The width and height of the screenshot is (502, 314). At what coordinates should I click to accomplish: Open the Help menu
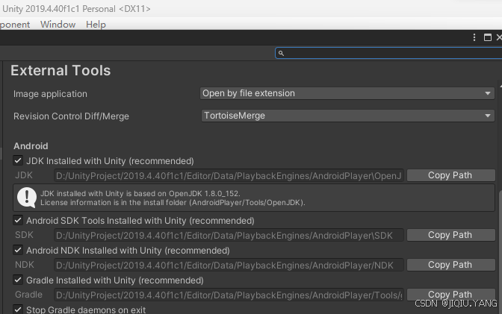[96, 25]
